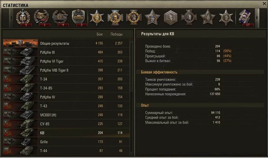Click the crosshair sniper medal with count 4
The height and width of the screenshot is (158, 268).
pyautogui.click(x=60, y=18)
